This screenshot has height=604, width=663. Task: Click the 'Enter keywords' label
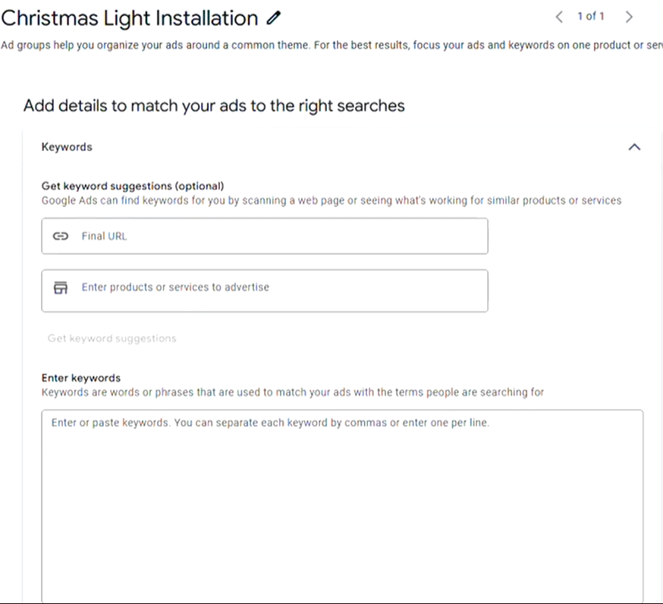click(x=81, y=378)
